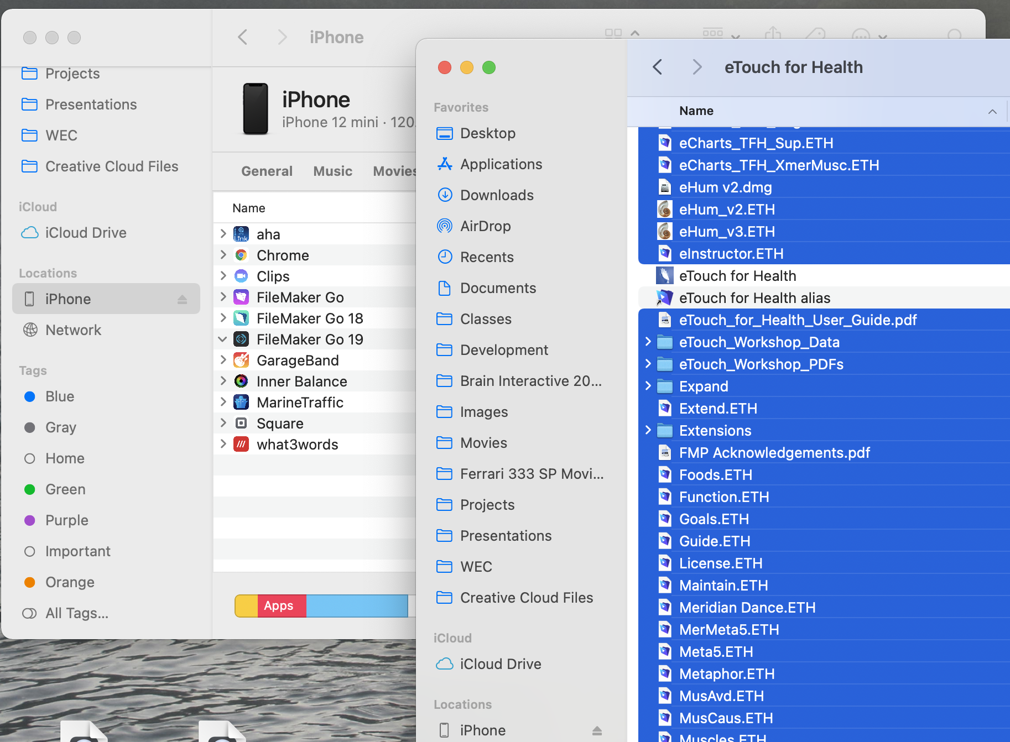Collapse the FileMaker Go 19 row
1010x742 pixels.
pyautogui.click(x=223, y=339)
